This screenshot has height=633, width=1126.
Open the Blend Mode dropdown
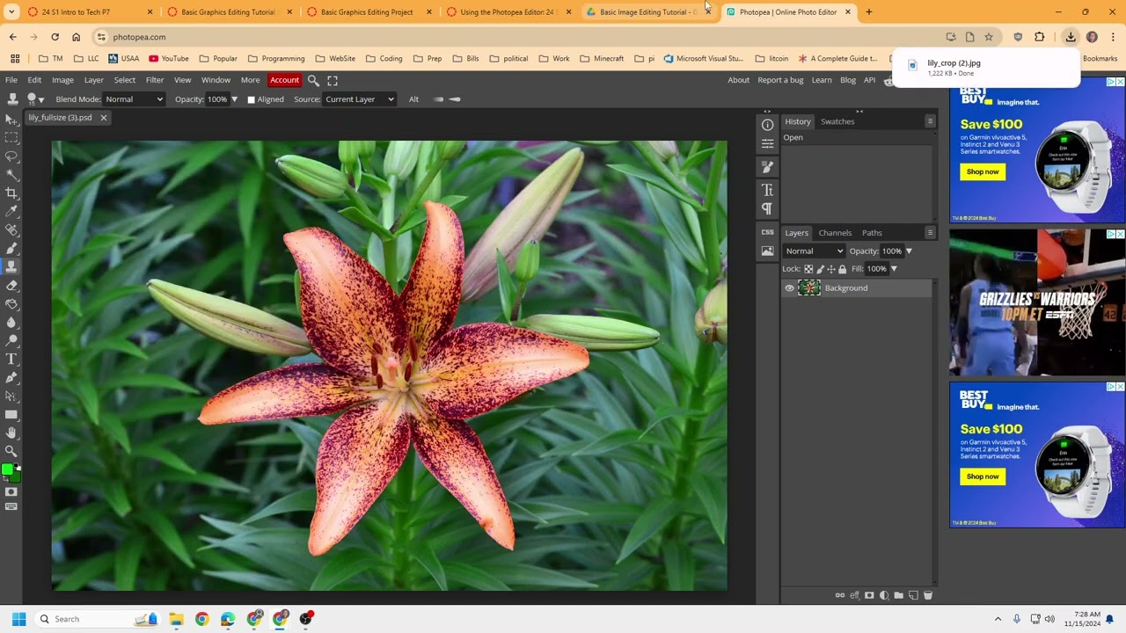tap(134, 99)
